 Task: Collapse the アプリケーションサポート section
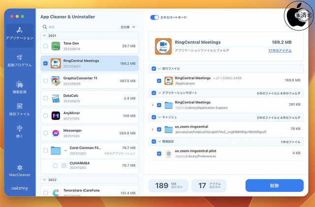(159, 93)
